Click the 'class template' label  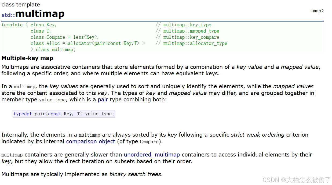(21, 5)
